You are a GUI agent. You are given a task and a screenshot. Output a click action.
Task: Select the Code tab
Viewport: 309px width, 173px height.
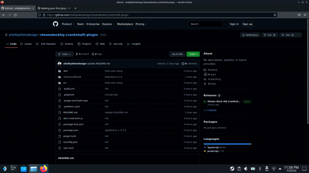[x=11, y=44]
